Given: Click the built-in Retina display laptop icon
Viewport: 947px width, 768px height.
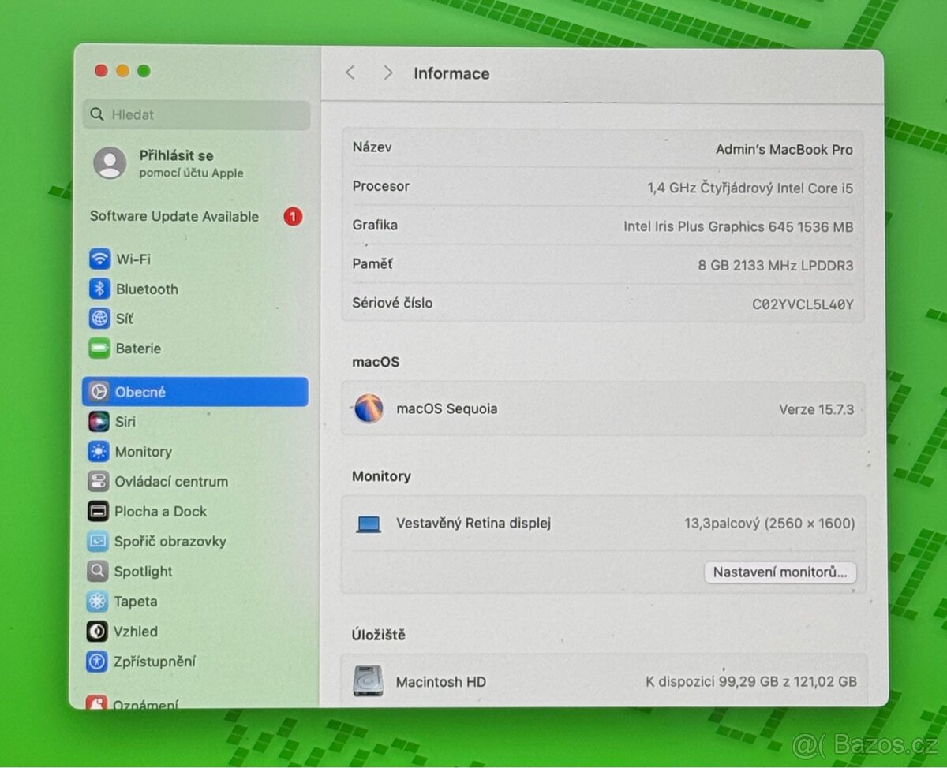Looking at the screenshot, I should coord(369,524).
